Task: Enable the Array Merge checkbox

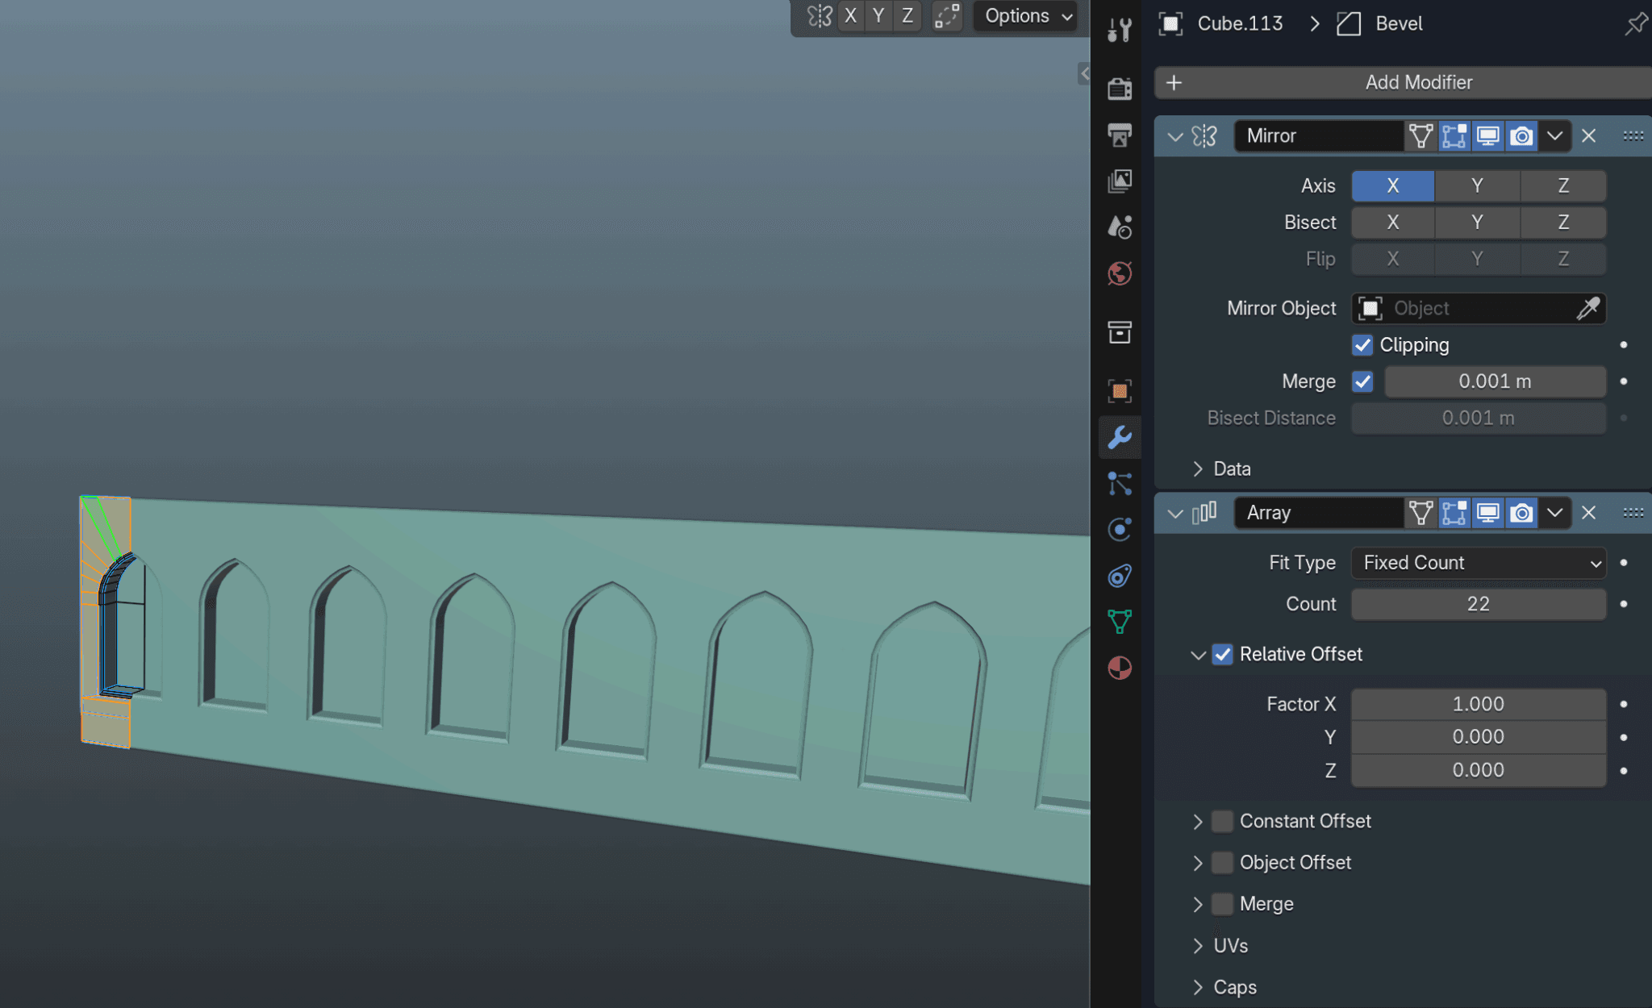Action: (1223, 904)
